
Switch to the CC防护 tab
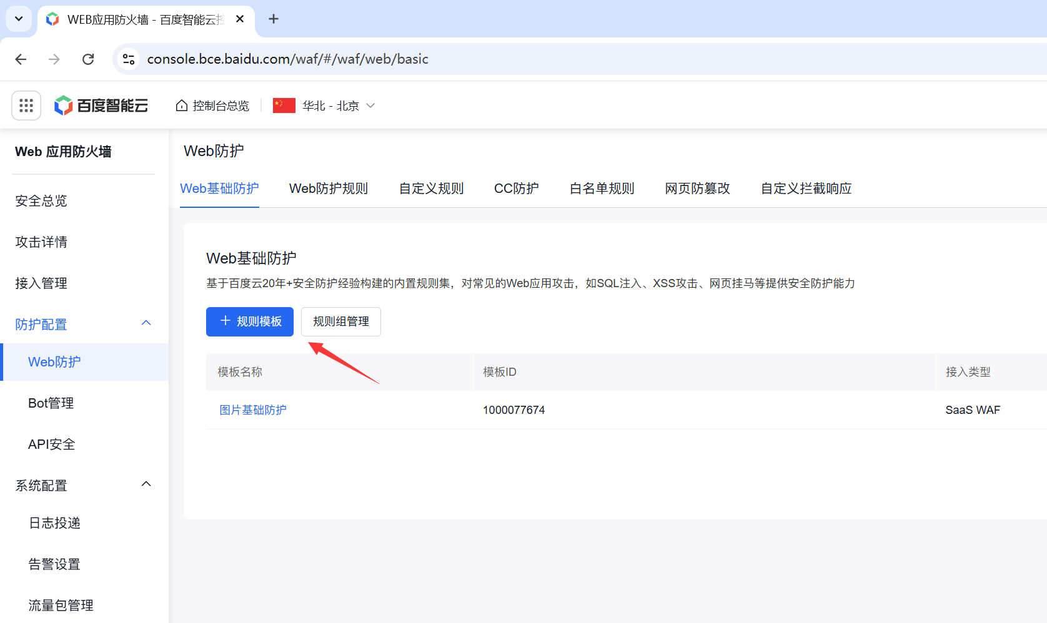pos(516,188)
